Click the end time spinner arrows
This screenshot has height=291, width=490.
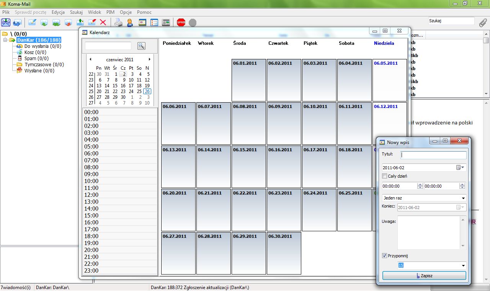(x=462, y=186)
